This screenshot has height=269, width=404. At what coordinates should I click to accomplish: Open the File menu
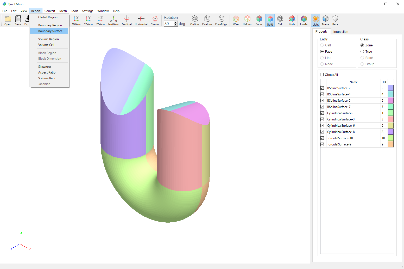[5, 11]
